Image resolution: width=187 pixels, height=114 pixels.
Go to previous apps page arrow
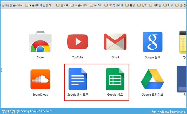tap(2, 70)
